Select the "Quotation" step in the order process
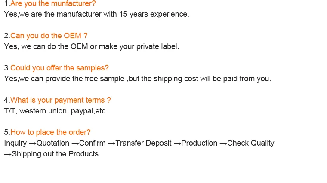 (x=52, y=143)
